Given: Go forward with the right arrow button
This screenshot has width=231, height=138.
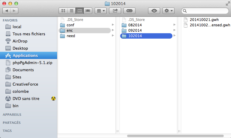Looking at the screenshot, I should [x=14, y=11].
